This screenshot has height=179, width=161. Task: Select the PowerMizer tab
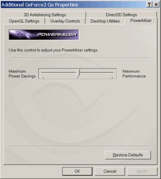pos(141,21)
